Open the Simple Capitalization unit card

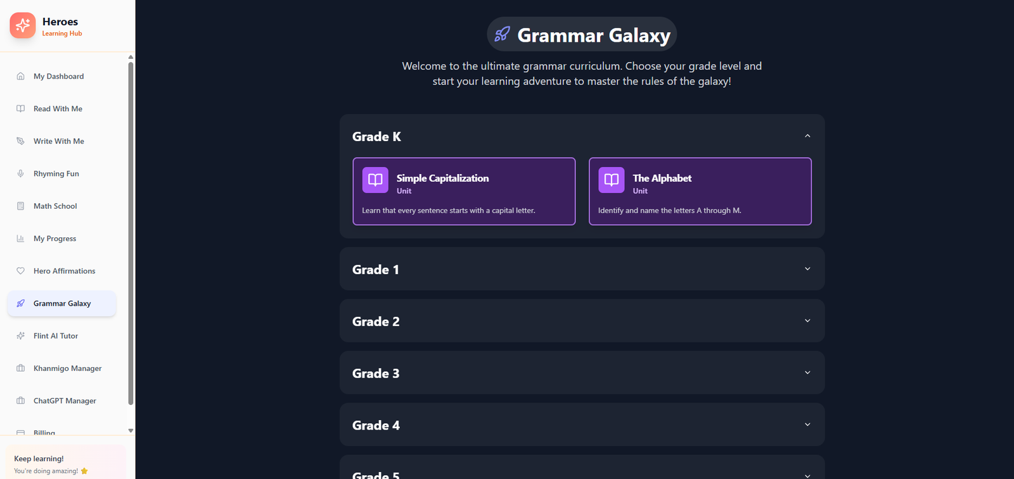[x=464, y=191]
